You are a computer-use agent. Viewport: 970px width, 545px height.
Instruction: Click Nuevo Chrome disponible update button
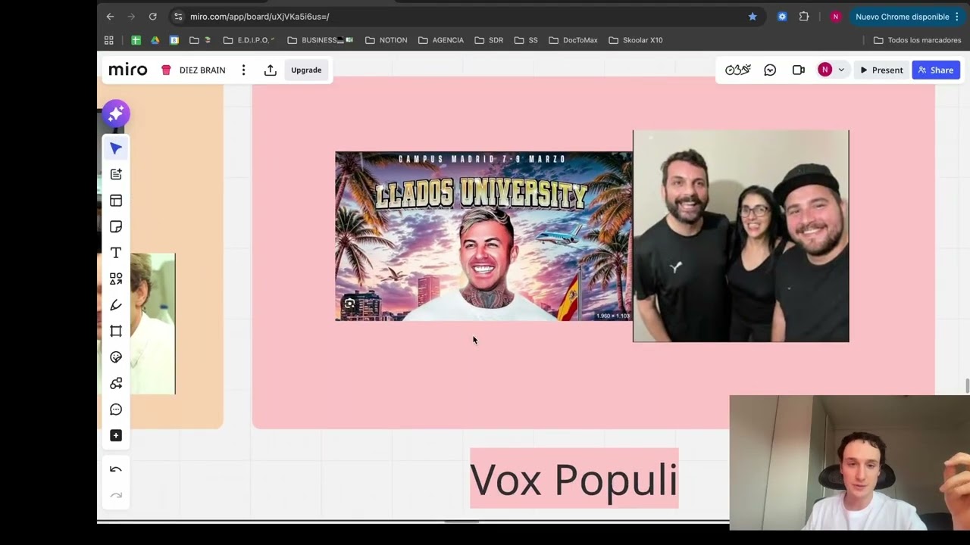click(x=907, y=17)
